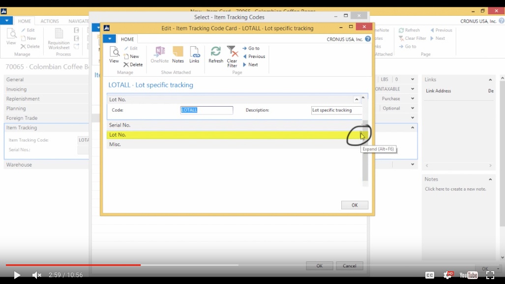The height and width of the screenshot is (284, 505).
Task: Click Refresh in the Item Card window's right ribbon
Action: (409, 30)
